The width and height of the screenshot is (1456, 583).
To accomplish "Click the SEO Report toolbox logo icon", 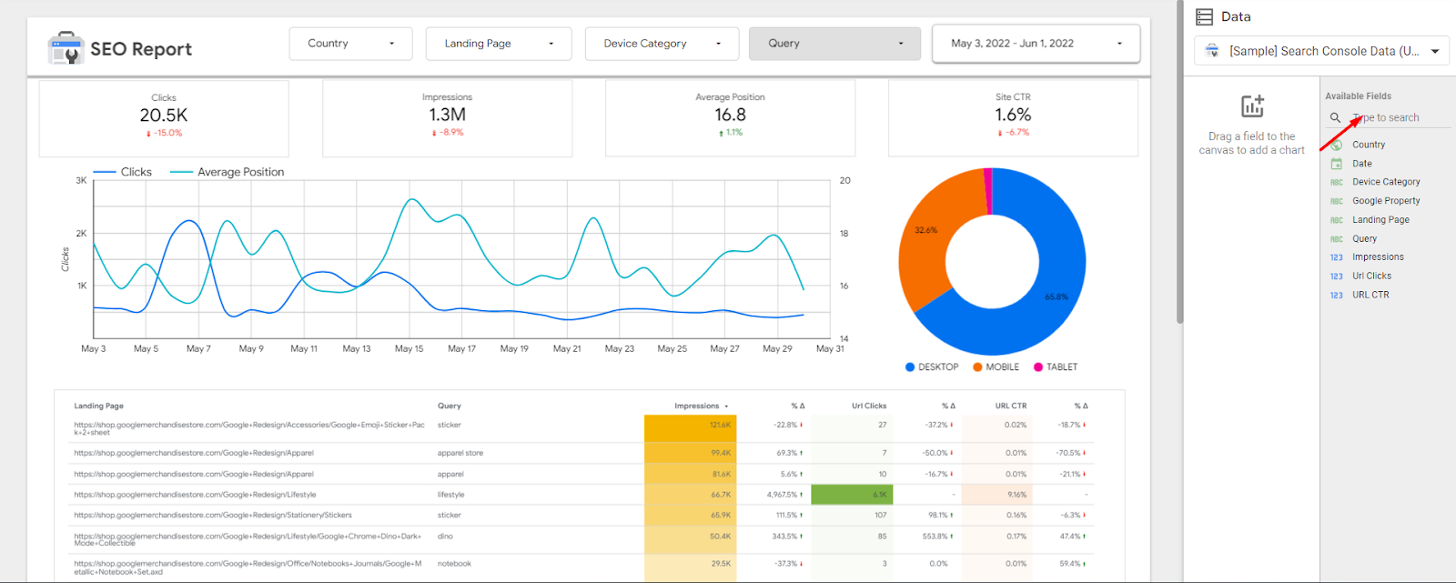I will click(66, 48).
